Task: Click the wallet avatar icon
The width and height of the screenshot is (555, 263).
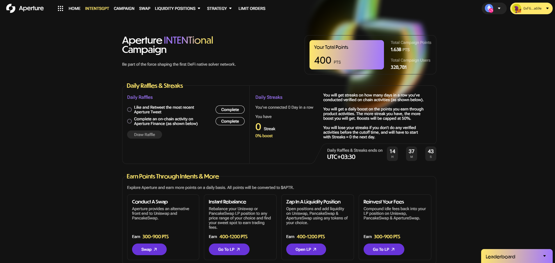Action: click(x=517, y=8)
